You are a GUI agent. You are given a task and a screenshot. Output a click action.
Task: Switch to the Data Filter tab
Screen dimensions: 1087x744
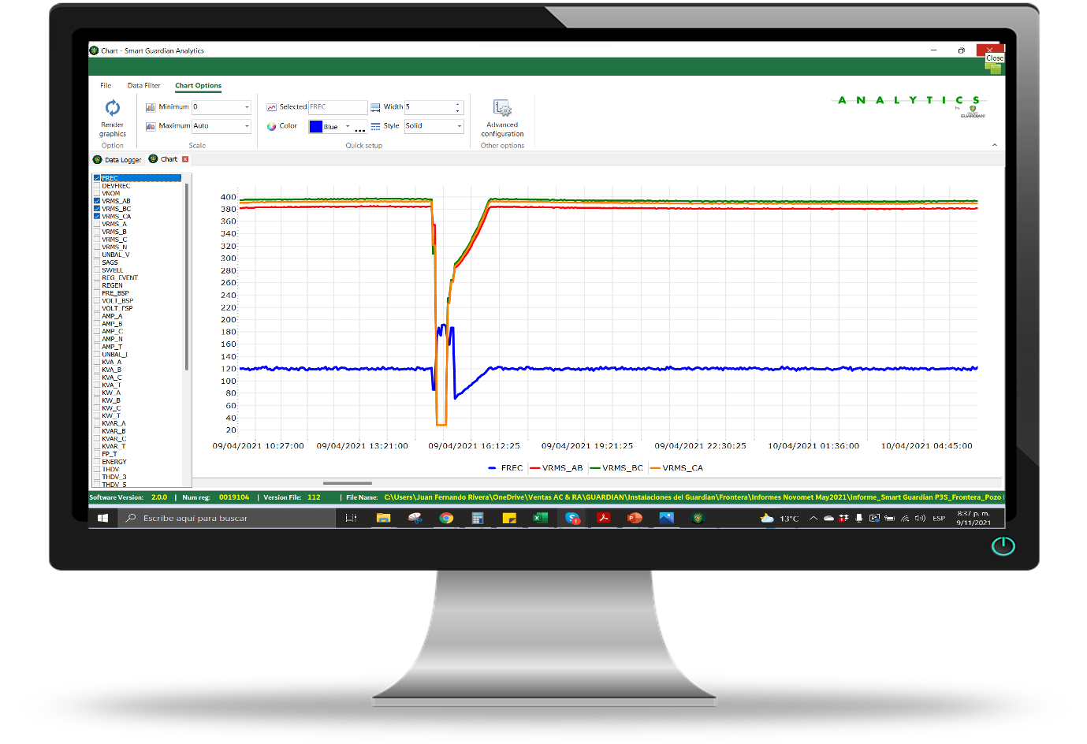point(143,85)
